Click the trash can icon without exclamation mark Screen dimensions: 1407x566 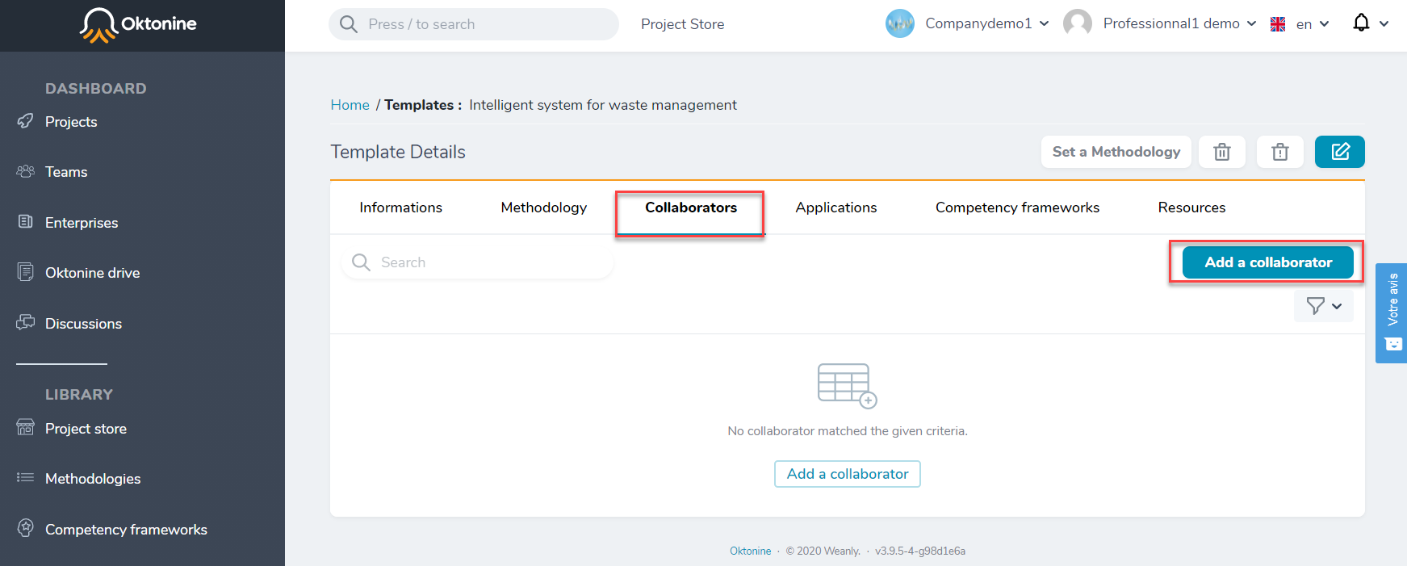[x=1222, y=152]
